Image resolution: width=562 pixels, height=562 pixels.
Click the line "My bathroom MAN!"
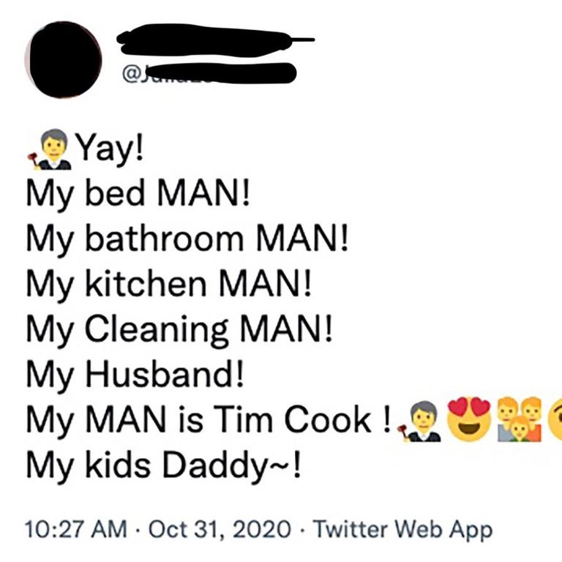[x=187, y=239]
